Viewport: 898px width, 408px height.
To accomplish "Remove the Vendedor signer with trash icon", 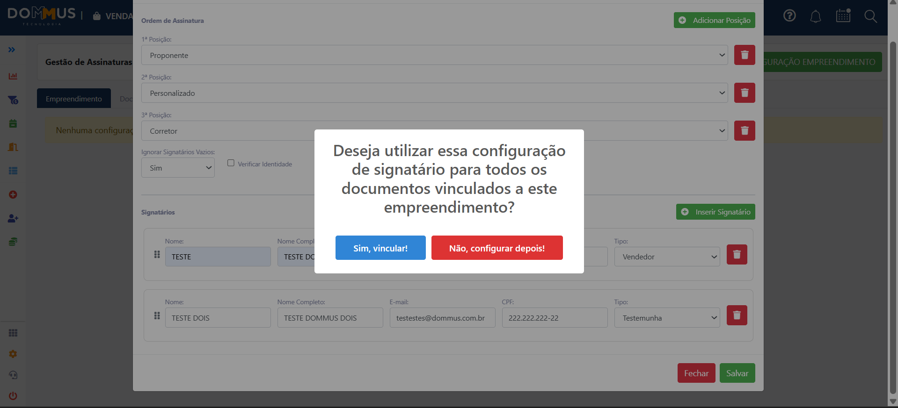I will click(737, 255).
